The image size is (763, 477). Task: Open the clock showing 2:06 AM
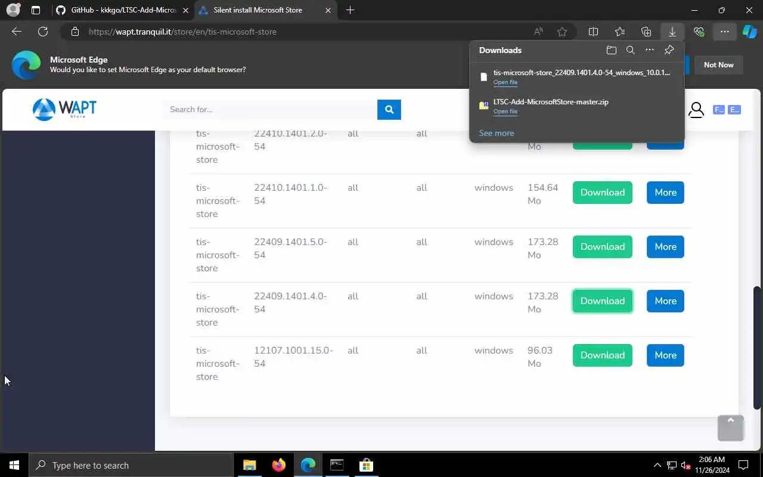[x=711, y=465]
